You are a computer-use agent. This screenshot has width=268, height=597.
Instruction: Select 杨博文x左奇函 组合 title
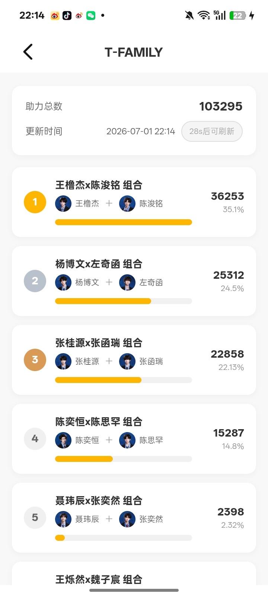click(x=99, y=264)
